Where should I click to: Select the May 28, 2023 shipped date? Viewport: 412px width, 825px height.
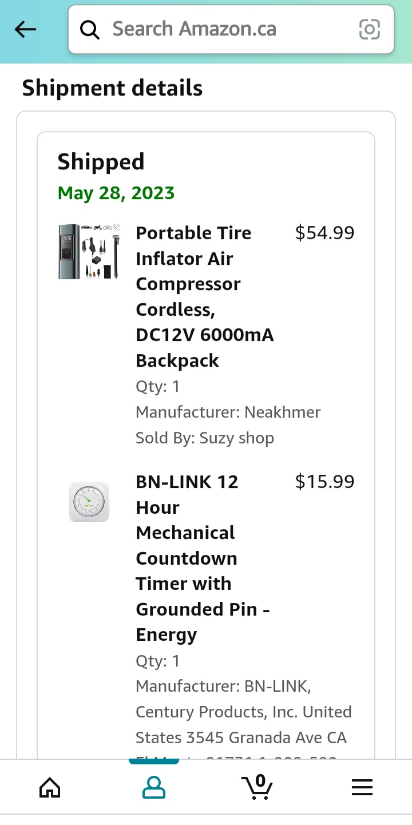116,193
